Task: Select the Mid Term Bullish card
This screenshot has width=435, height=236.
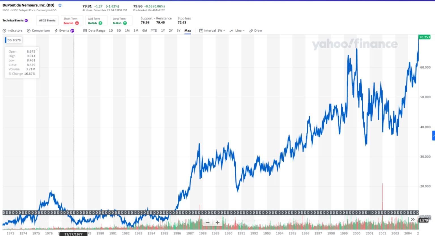Action: coord(96,21)
